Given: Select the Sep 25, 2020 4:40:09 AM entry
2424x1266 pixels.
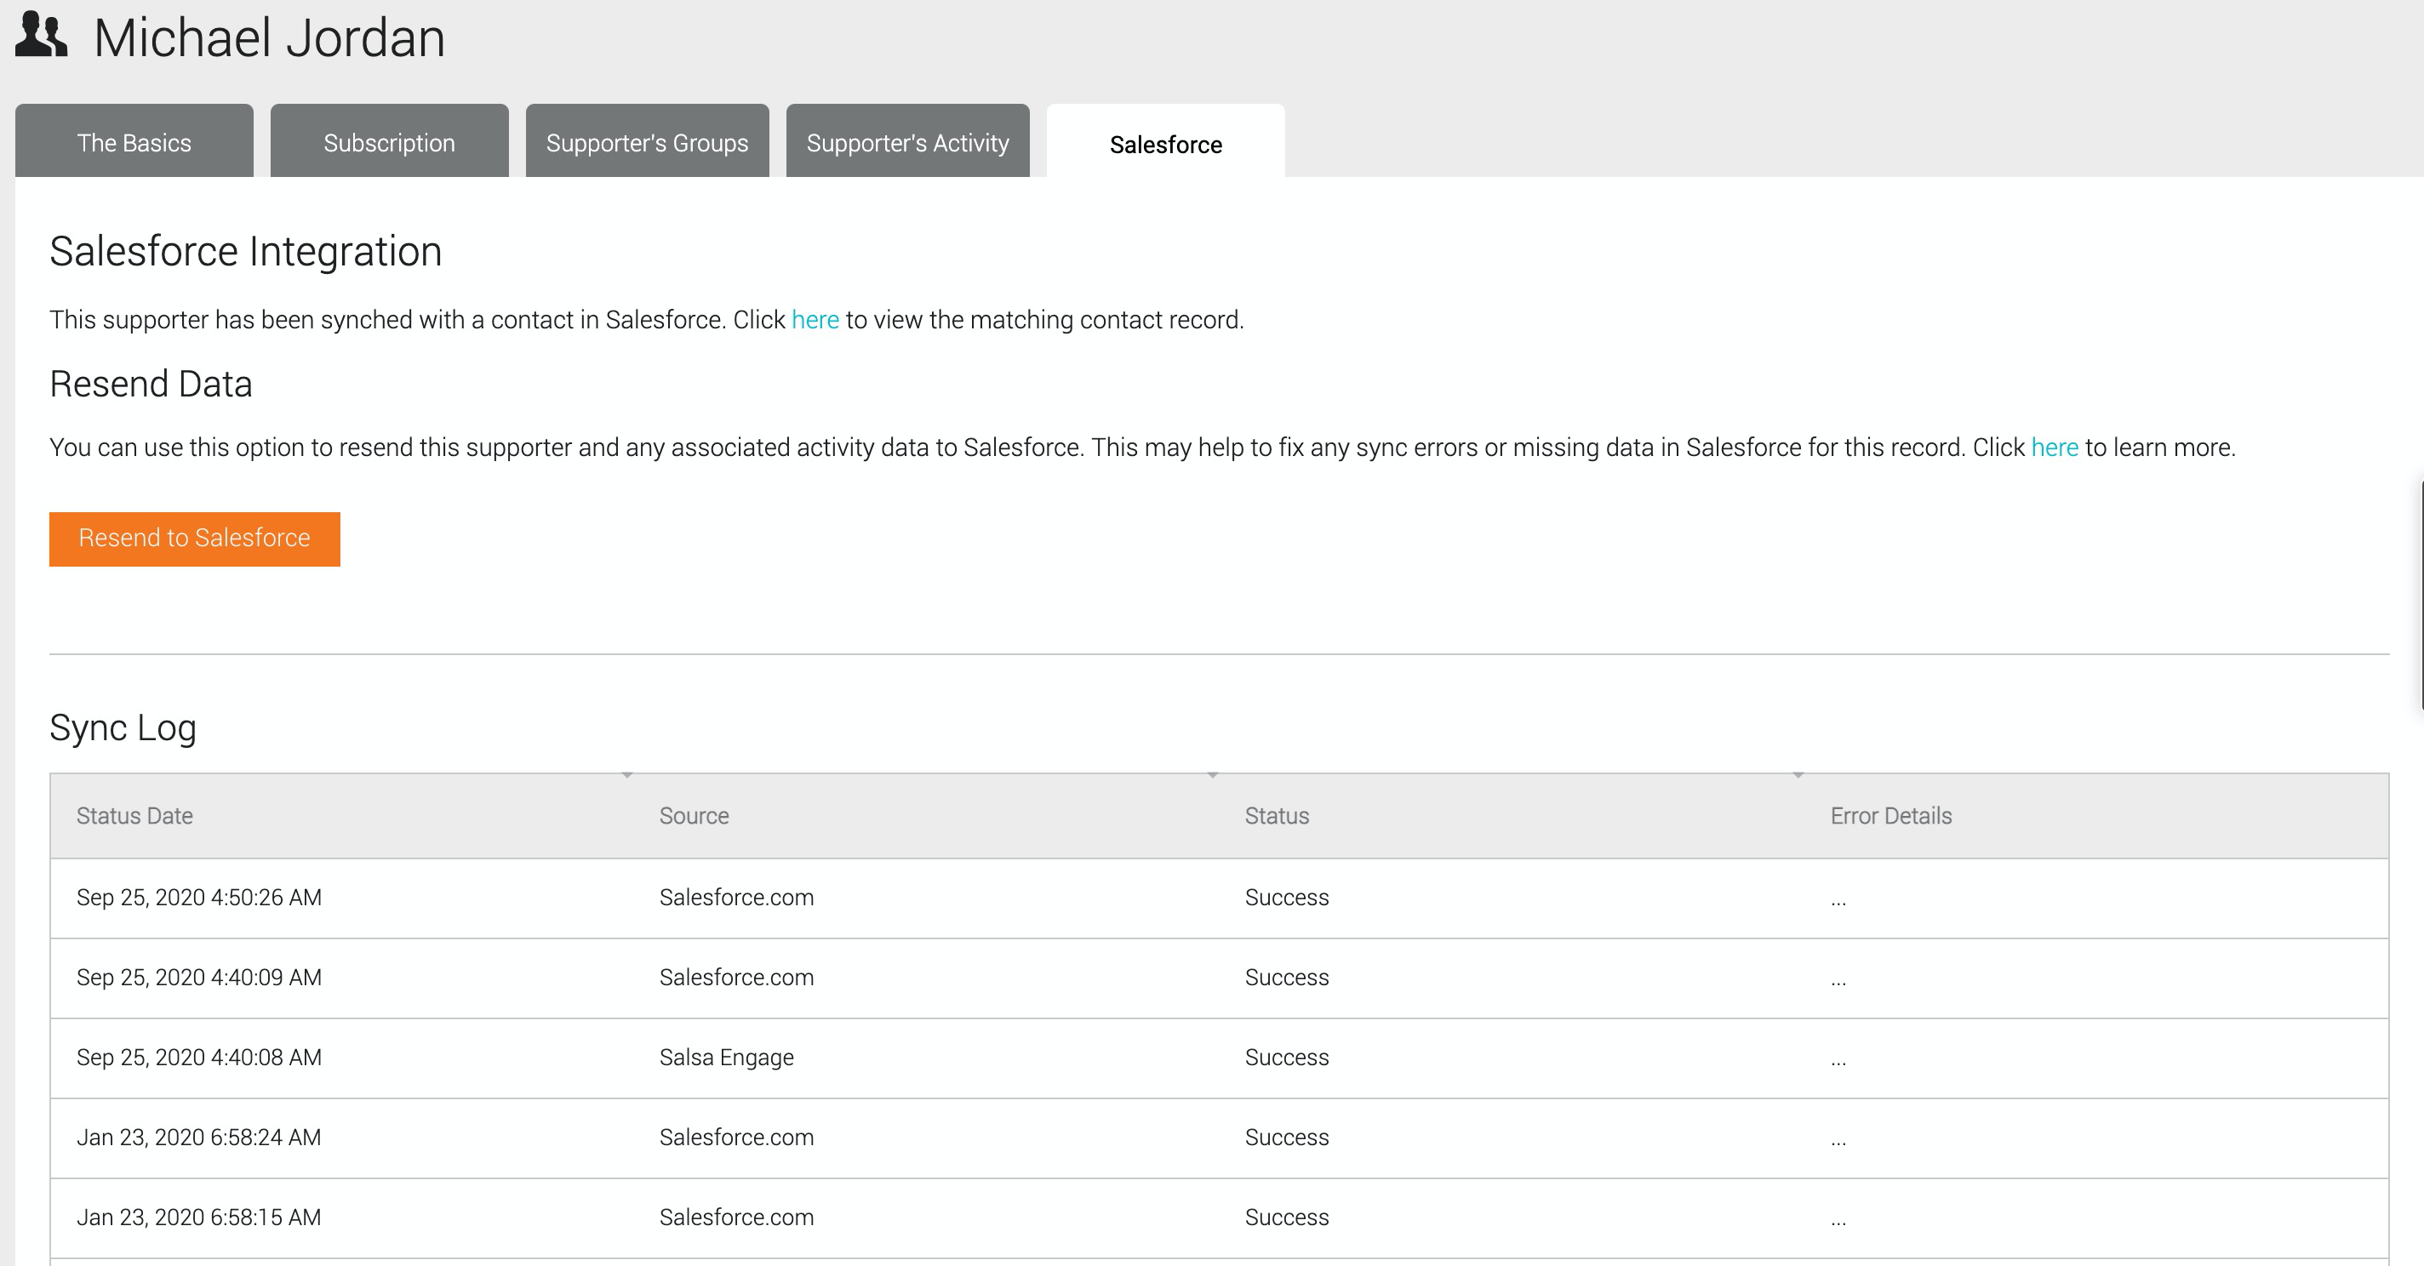Looking at the screenshot, I should pyautogui.click(x=1220, y=978).
